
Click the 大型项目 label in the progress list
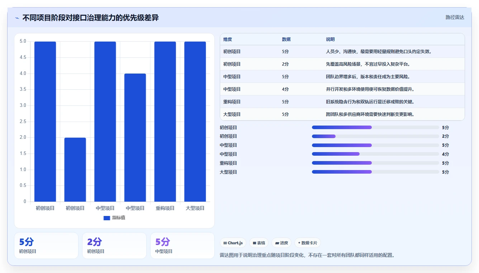coord(228,172)
